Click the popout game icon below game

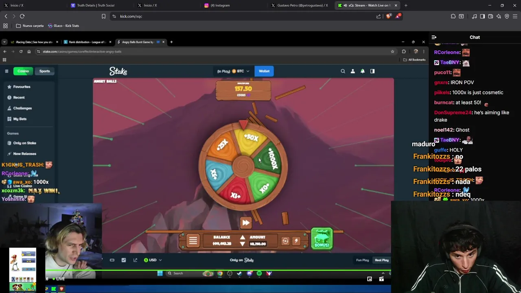pos(135,260)
